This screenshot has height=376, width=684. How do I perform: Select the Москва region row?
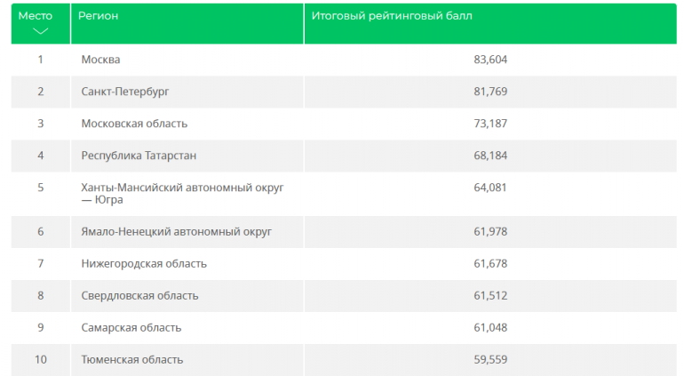tap(100, 60)
